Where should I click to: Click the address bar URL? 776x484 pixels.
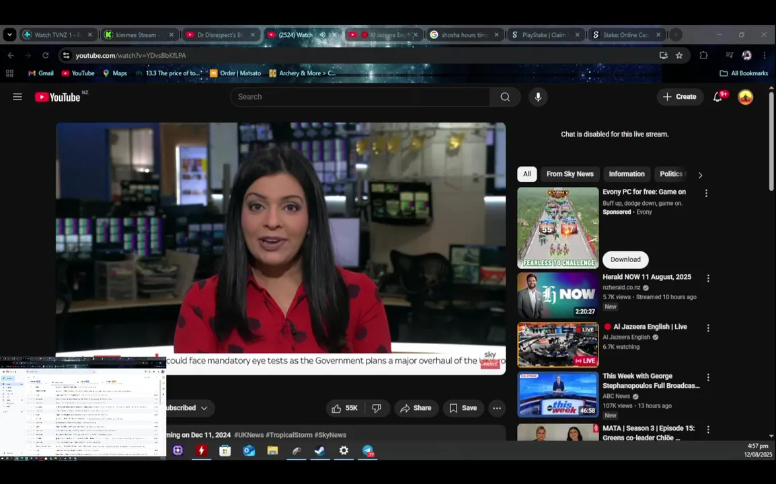(x=130, y=55)
